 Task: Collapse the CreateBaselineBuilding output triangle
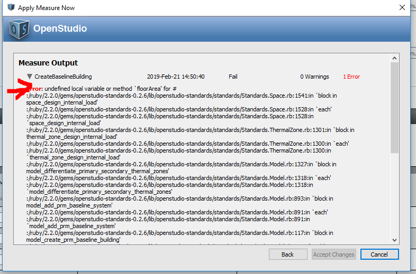coord(30,77)
